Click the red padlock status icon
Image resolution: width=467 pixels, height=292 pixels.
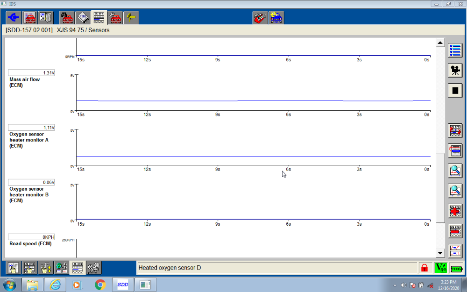coord(425,268)
